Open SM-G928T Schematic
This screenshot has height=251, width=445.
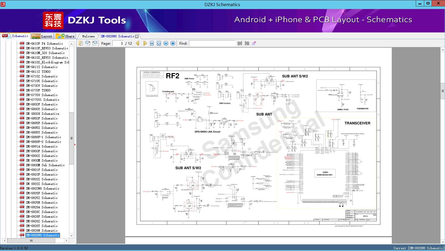(x=42, y=226)
